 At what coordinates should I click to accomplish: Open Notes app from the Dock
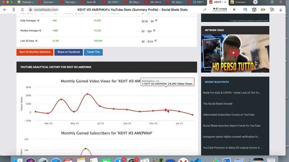pos(81,160)
